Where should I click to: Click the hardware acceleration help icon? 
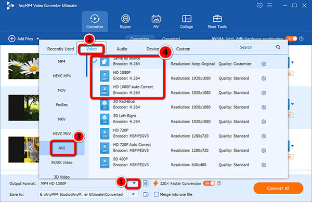click(301, 38)
